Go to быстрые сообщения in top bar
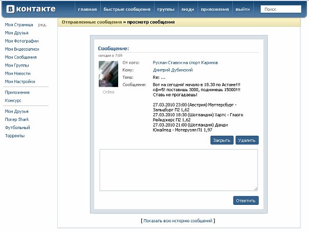This screenshot has height=232, width=309. tap(127, 10)
